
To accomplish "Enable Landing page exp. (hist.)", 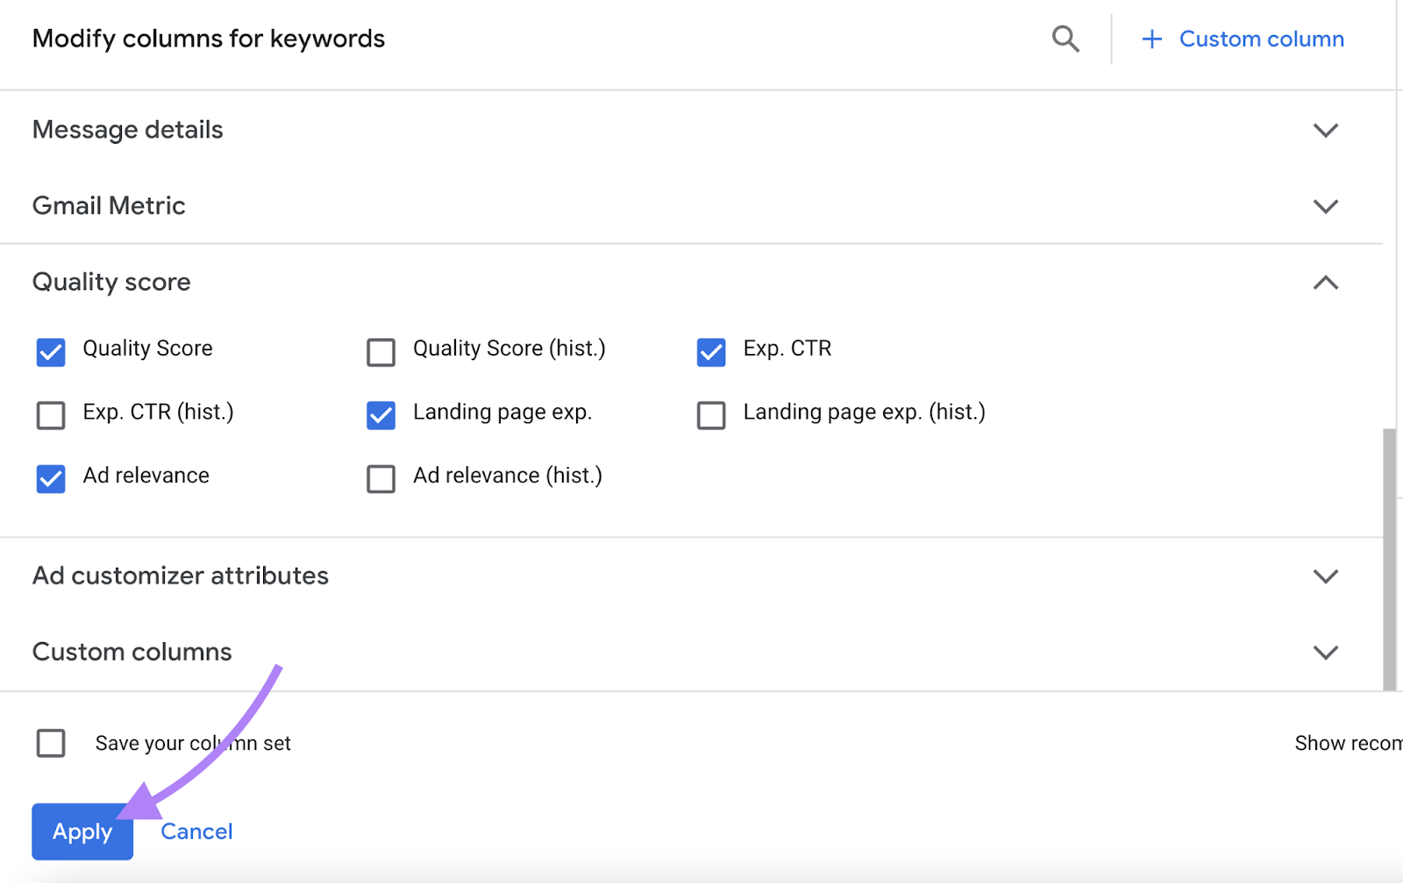I will click(710, 415).
